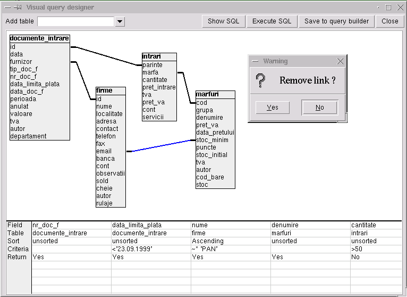Viewport: 407px width, 297px height.
Task: Maximize the Visual query designer window
Action: [x=388, y=7]
